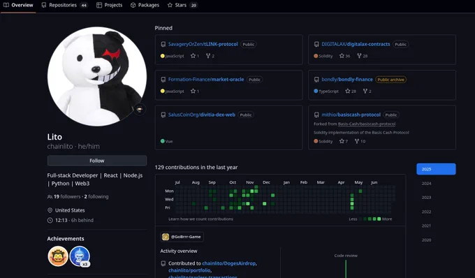Click repo icon beside digitalax-contracts
Screen dimensions: 475x278
[316, 44]
